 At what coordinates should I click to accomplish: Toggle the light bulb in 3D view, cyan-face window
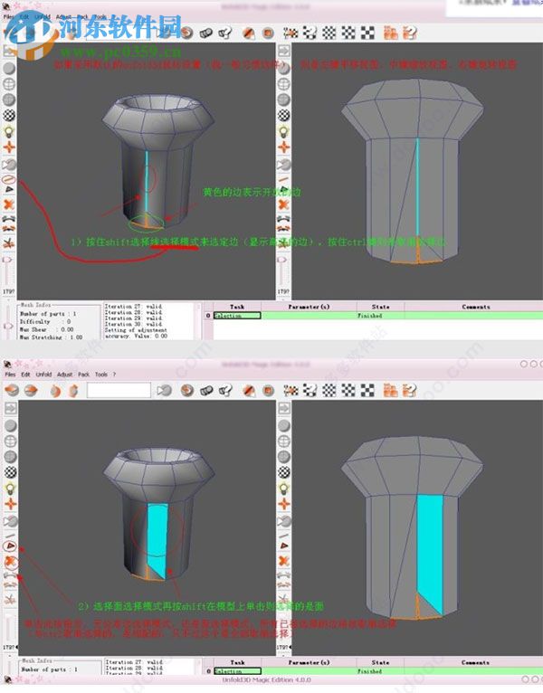pos(10,488)
